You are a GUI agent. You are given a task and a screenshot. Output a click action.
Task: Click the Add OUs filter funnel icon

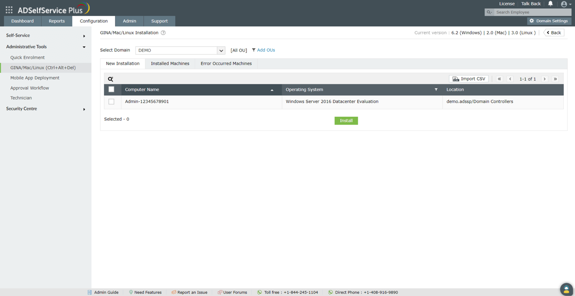click(254, 50)
